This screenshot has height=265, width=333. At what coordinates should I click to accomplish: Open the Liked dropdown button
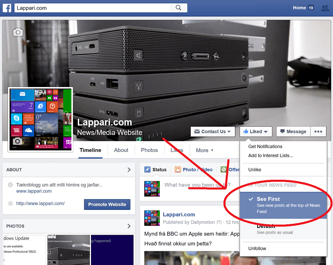pyautogui.click(x=256, y=131)
